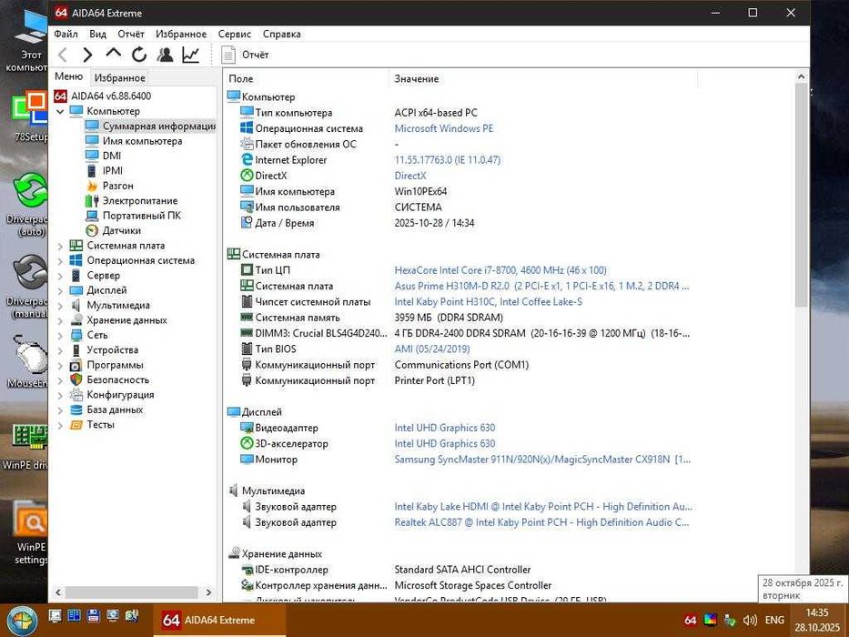
Task: Click the AIDA64 Extreme taskbar button
Action: [x=218, y=620]
